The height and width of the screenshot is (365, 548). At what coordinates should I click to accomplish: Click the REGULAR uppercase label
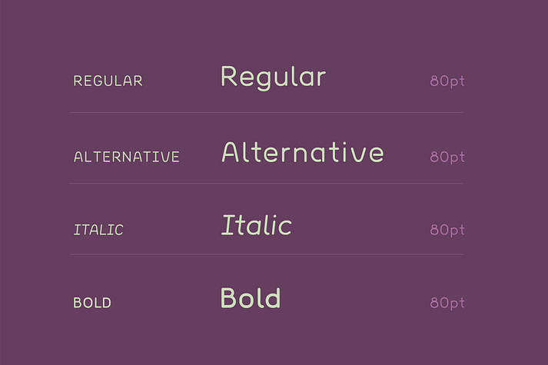point(108,81)
